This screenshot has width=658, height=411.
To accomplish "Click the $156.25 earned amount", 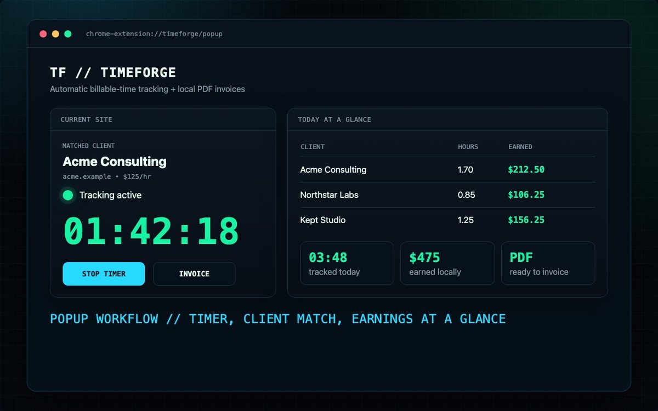I will 526,220.
